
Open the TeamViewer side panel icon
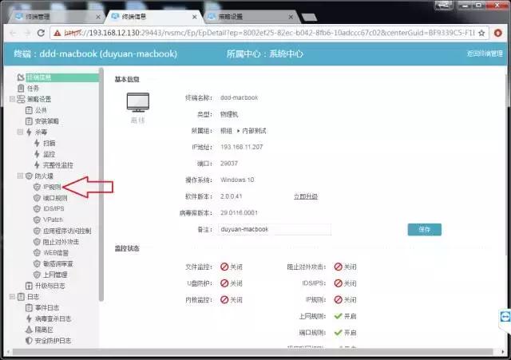click(x=505, y=316)
